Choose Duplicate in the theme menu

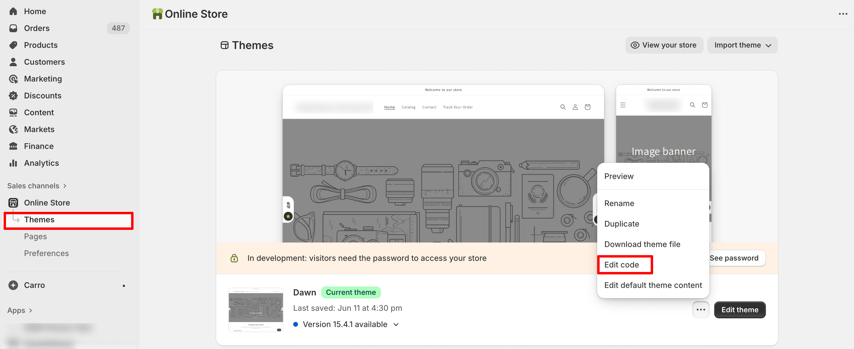pyautogui.click(x=621, y=224)
